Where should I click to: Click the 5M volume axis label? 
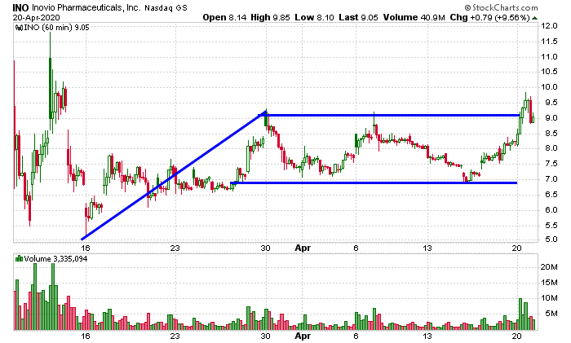tap(551, 314)
